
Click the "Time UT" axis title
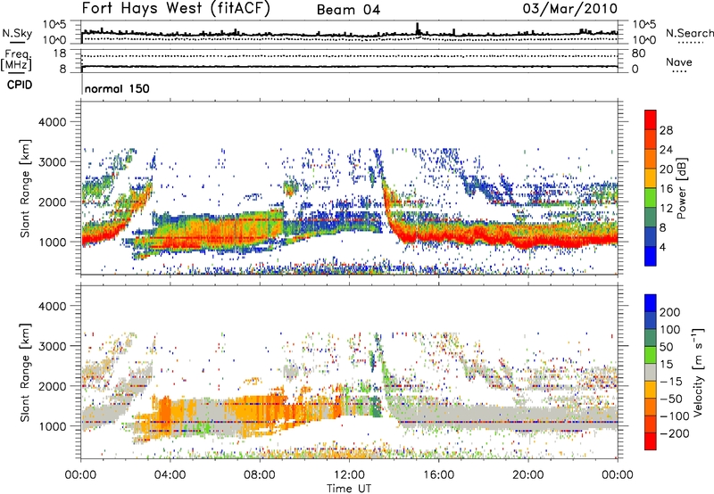click(349, 489)
